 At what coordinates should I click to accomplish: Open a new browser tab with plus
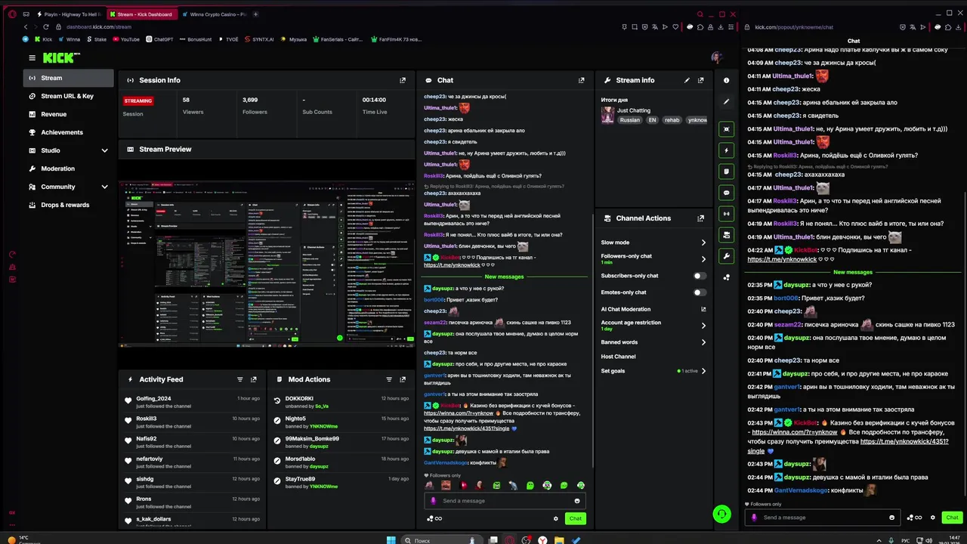tap(255, 14)
